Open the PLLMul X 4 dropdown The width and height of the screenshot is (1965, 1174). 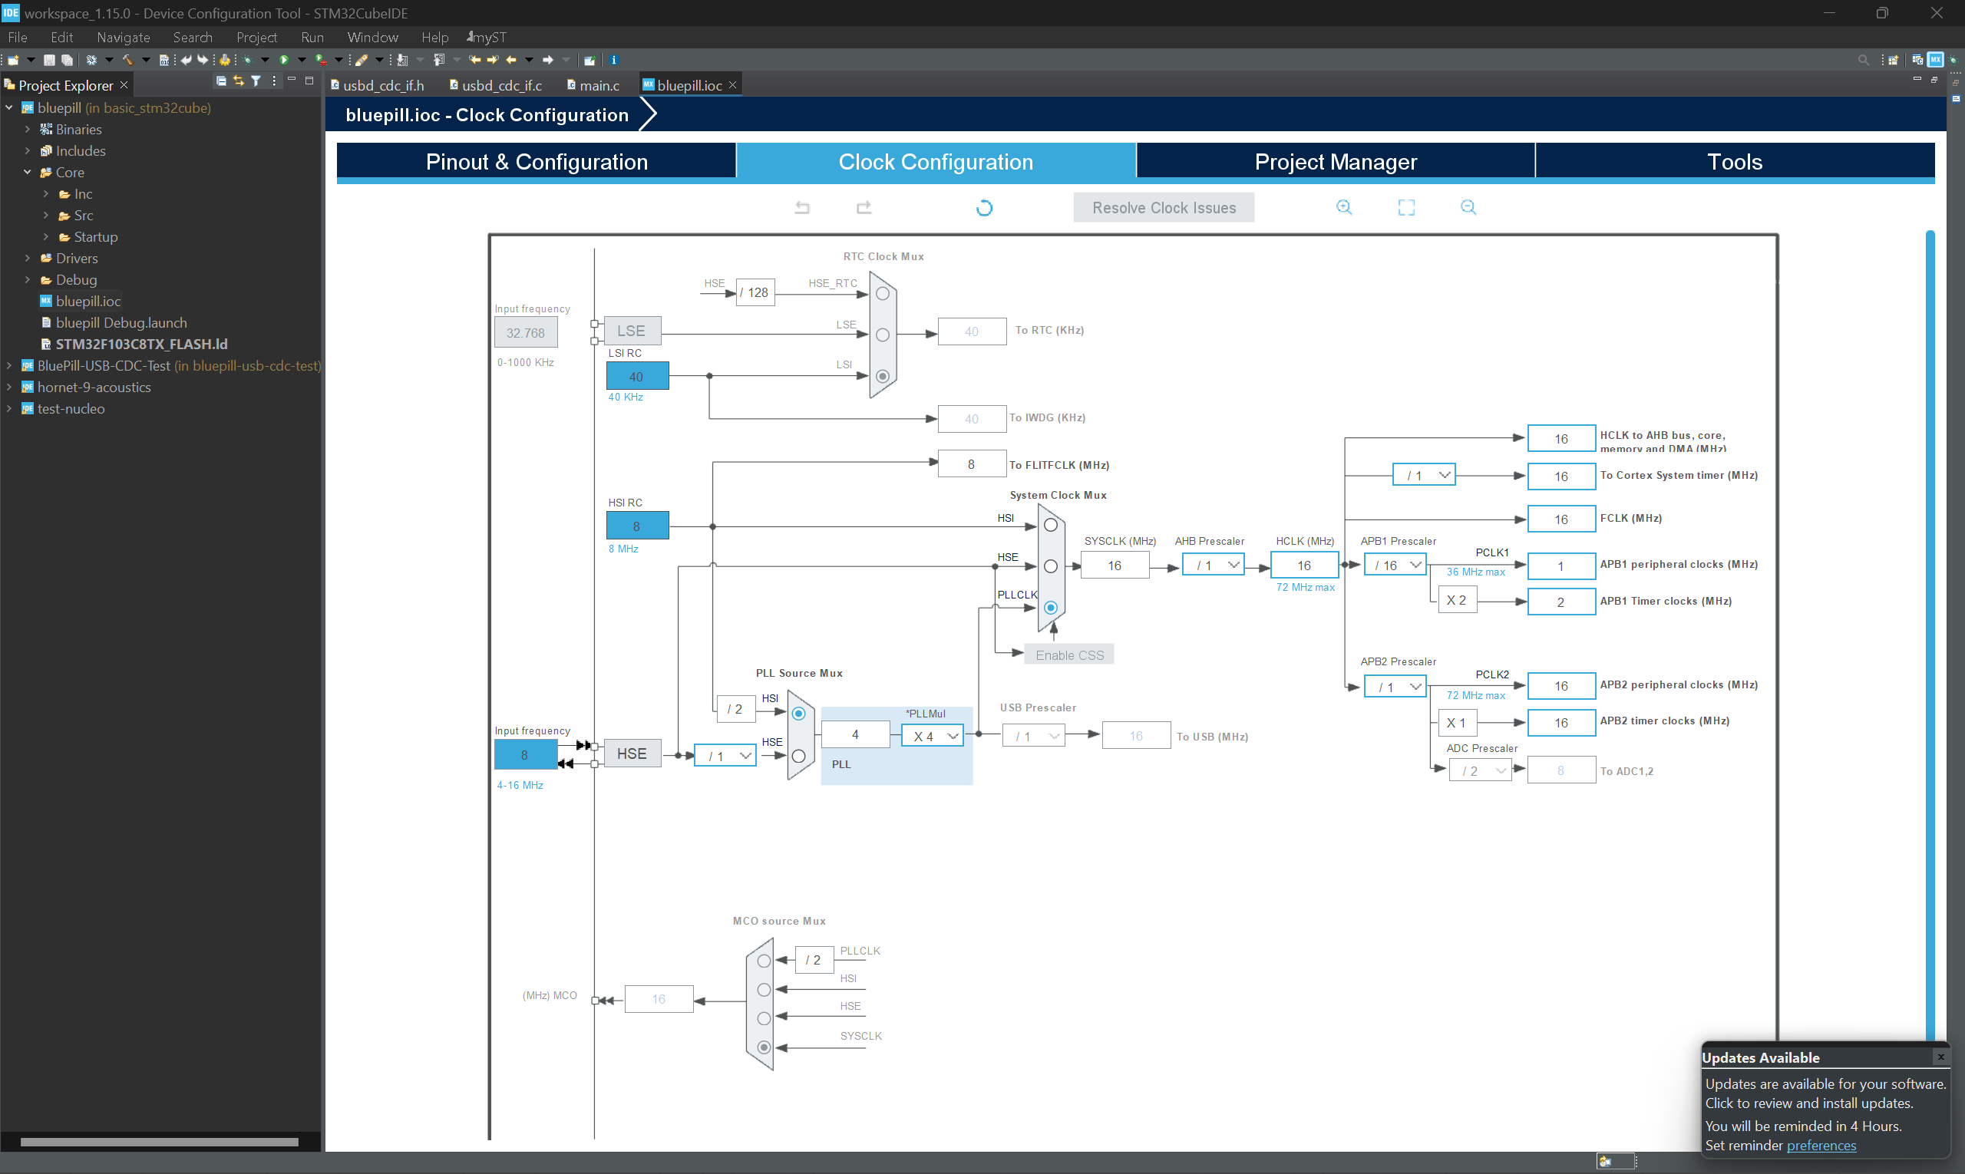coord(933,736)
